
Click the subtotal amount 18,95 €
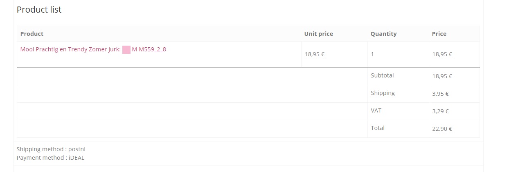point(442,76)
